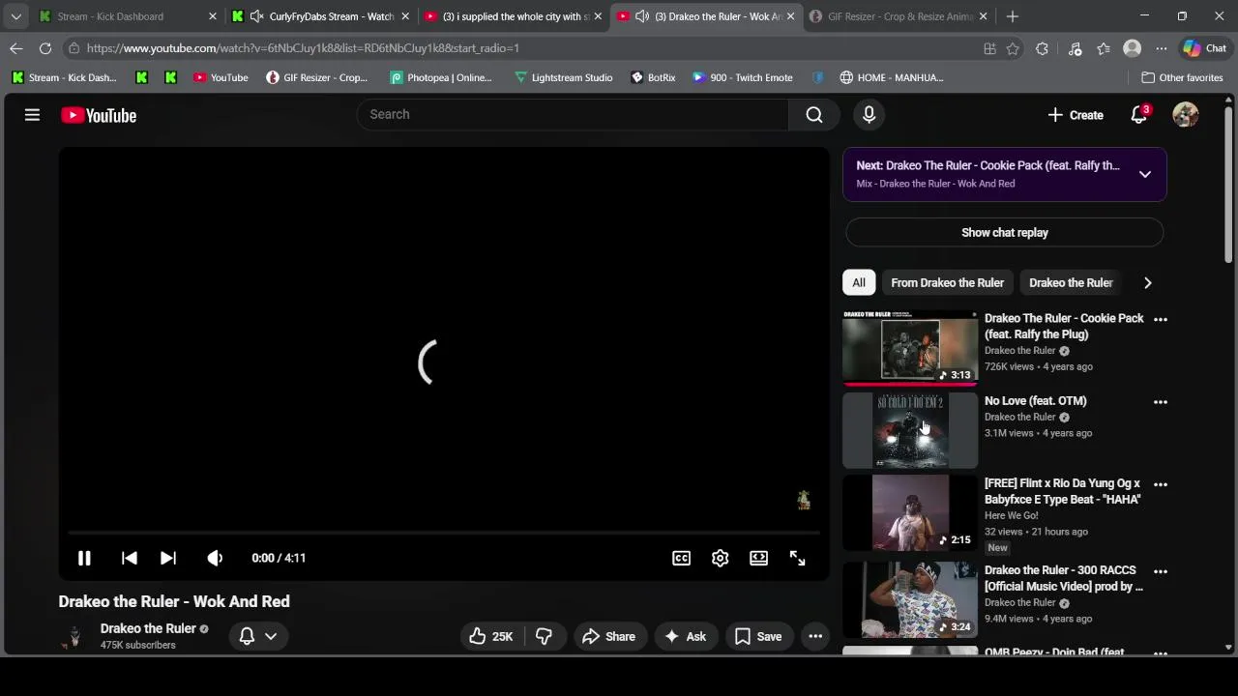1238x696 pixels.
Task: Skip to previous video
Action: coord(129,558)
